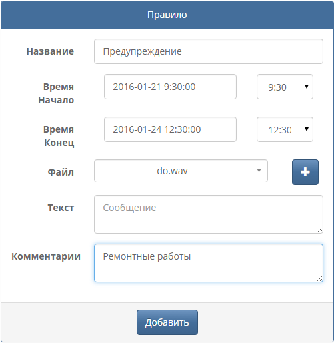Click the gray triangle arrow in Файл selector

pos(259,171)
